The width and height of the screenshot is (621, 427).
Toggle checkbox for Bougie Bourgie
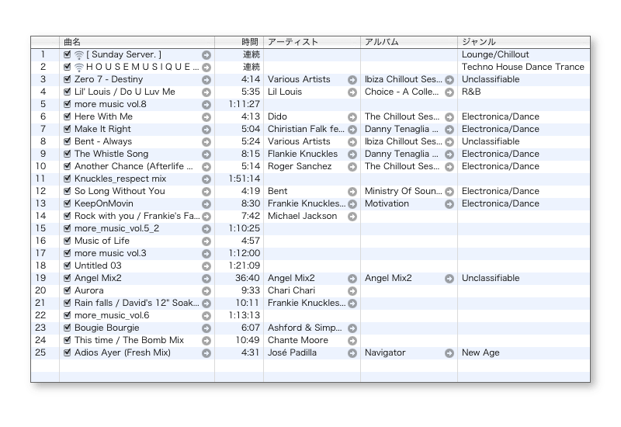click(x=68, y=328)
